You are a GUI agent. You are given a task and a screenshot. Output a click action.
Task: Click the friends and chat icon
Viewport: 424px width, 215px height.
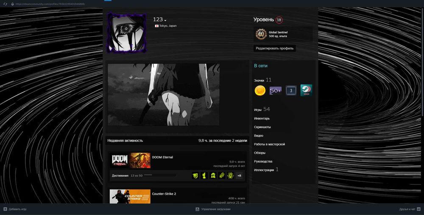tap(418, 209)
